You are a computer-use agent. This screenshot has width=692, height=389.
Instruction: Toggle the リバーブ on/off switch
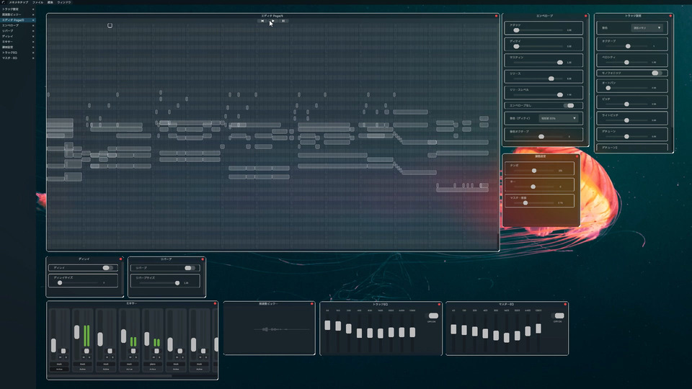(189, 268)
